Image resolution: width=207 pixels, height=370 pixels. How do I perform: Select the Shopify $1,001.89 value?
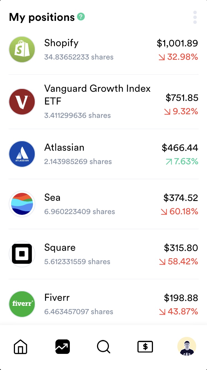[x=177, y=43]
